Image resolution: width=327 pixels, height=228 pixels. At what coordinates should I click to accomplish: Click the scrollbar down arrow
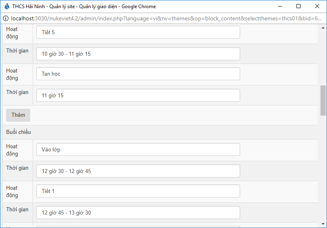pos(323,224)
